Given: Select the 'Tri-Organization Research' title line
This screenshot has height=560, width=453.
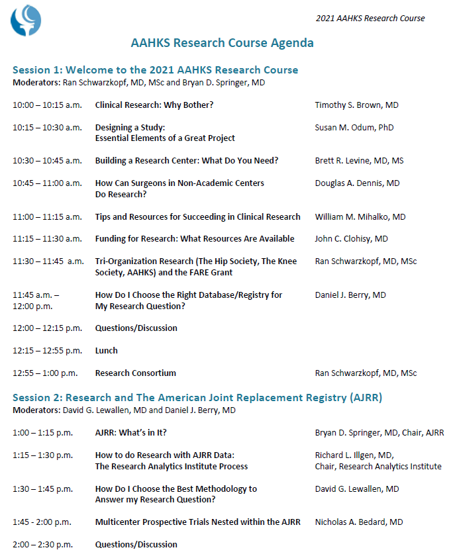Looking at the screenshot, I should tap(196, 261).
